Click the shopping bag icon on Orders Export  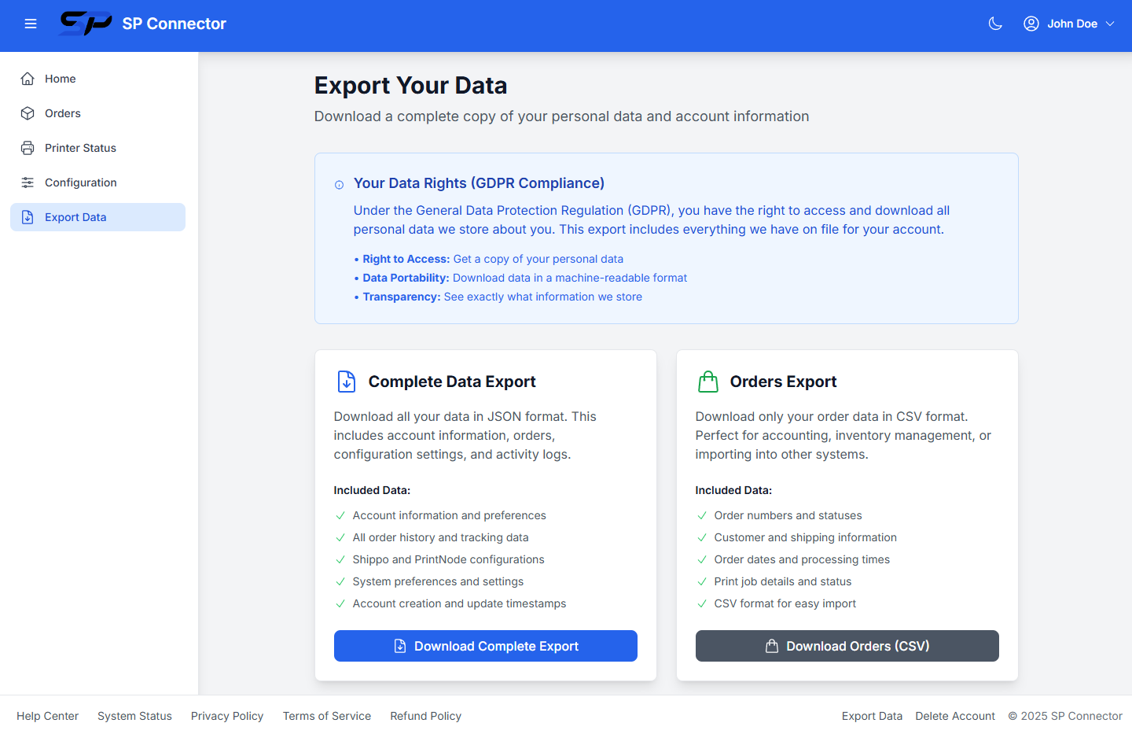707,381
